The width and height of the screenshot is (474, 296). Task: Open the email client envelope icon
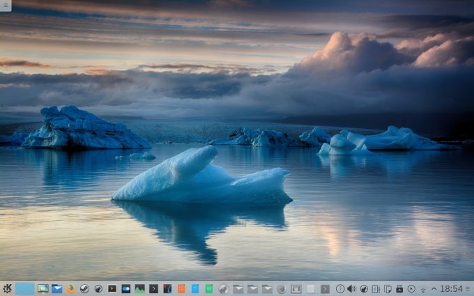click(57, 288)
